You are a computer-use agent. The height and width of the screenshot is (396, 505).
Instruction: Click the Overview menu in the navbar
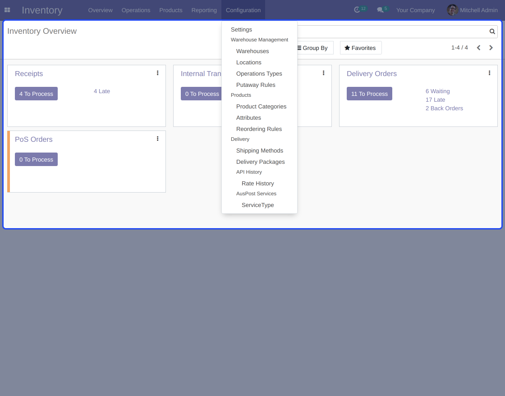tap(101, 10)
